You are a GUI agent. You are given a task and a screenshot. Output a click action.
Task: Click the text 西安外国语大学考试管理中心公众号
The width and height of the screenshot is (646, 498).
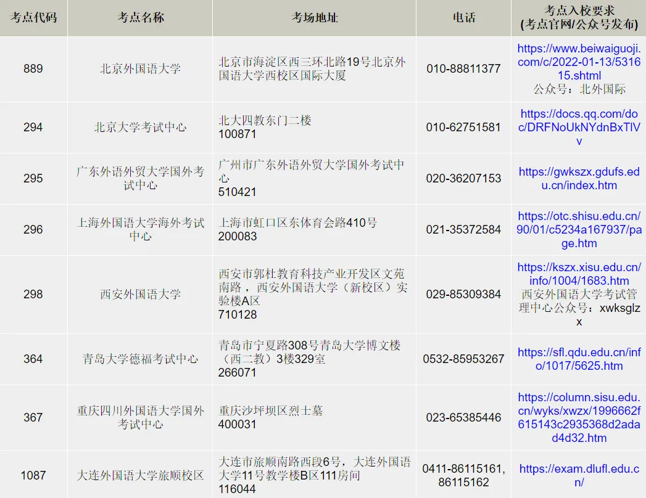pos(579,301)
